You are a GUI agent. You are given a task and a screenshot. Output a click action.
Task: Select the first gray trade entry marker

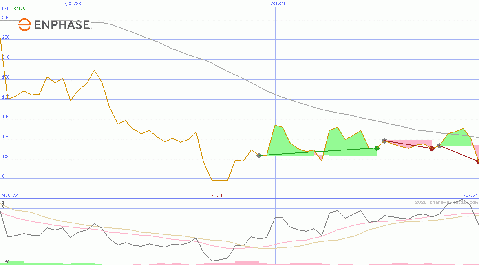pos(259,155)
